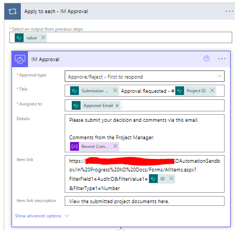Click into the Item link URL field
The width and height of the screenshot is (235, 231).
tap(145, 174)
